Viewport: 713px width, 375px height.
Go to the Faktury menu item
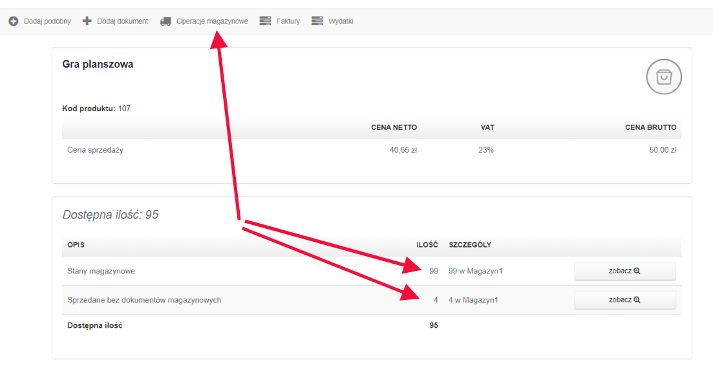288,21
